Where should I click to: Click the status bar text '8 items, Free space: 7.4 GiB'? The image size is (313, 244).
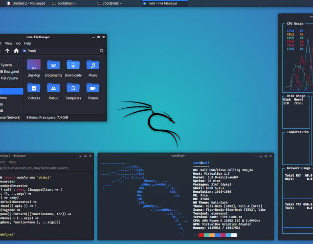(x=47, y=117)
